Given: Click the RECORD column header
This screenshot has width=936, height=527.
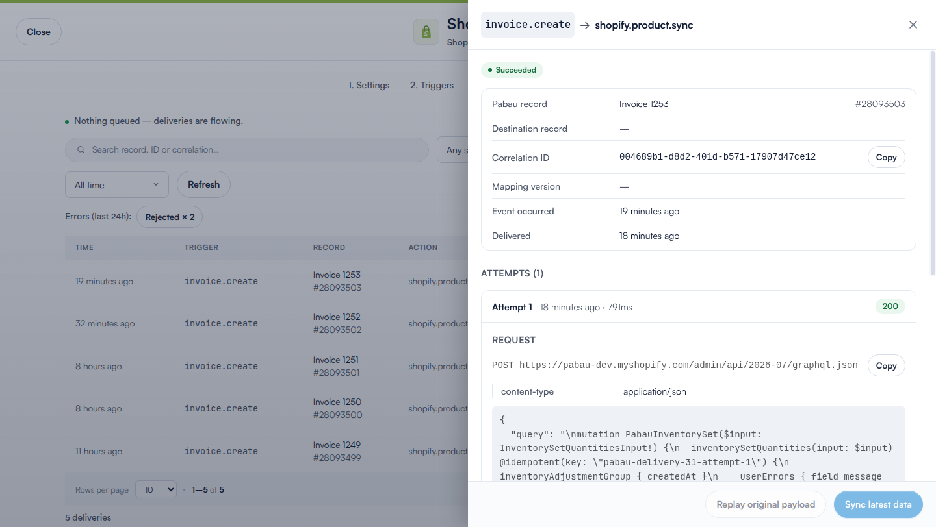Looking at the screenshot, I should [x=329, y=247].
